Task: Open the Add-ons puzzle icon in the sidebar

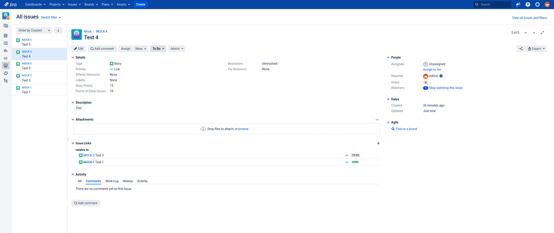Action: point(6,73)
